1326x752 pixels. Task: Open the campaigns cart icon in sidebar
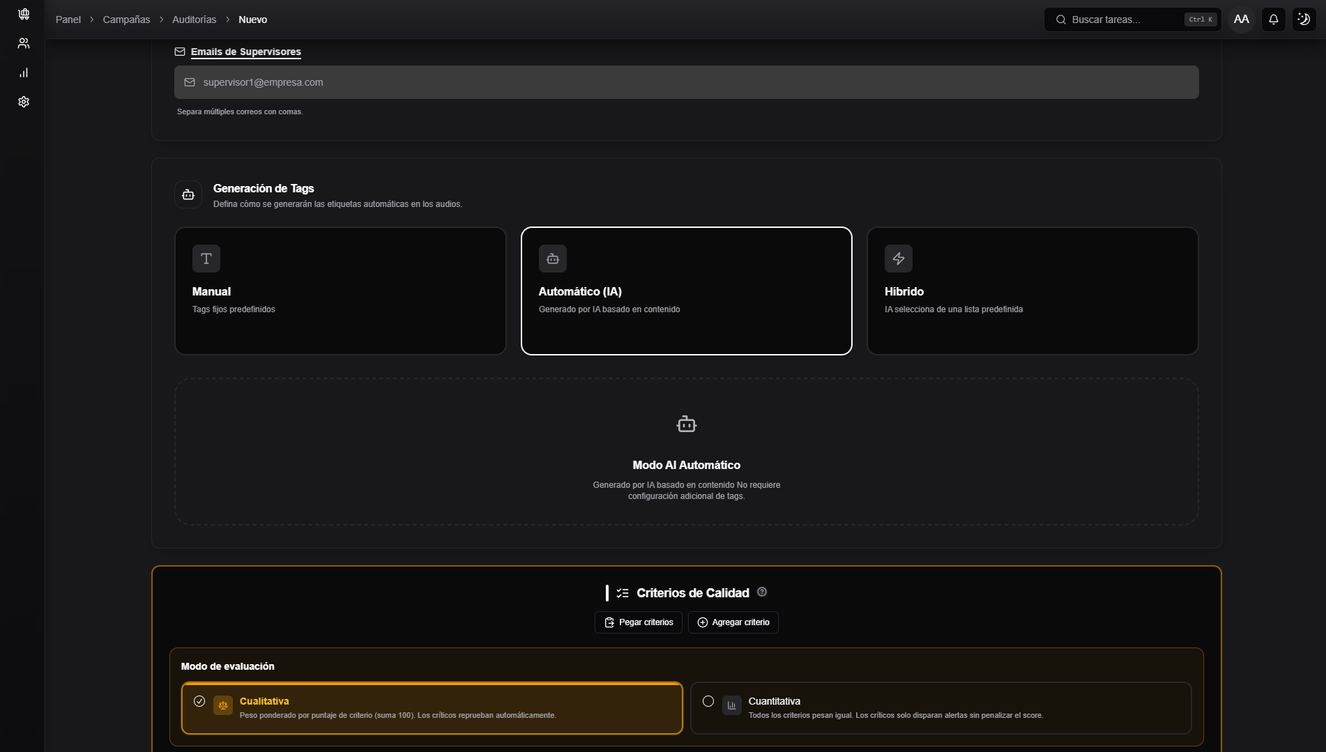click(x=24, y=14)
